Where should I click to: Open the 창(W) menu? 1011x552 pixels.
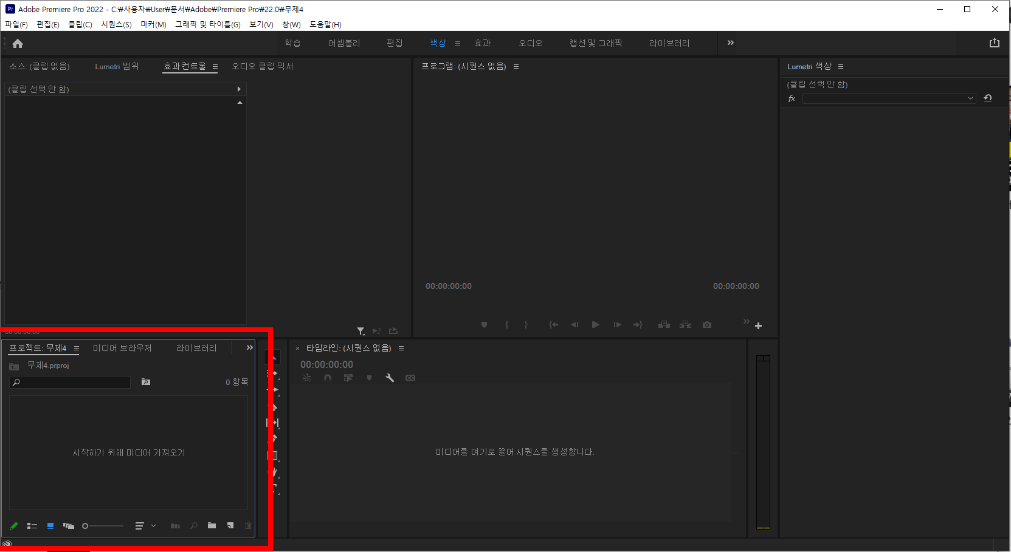[291, 24]
